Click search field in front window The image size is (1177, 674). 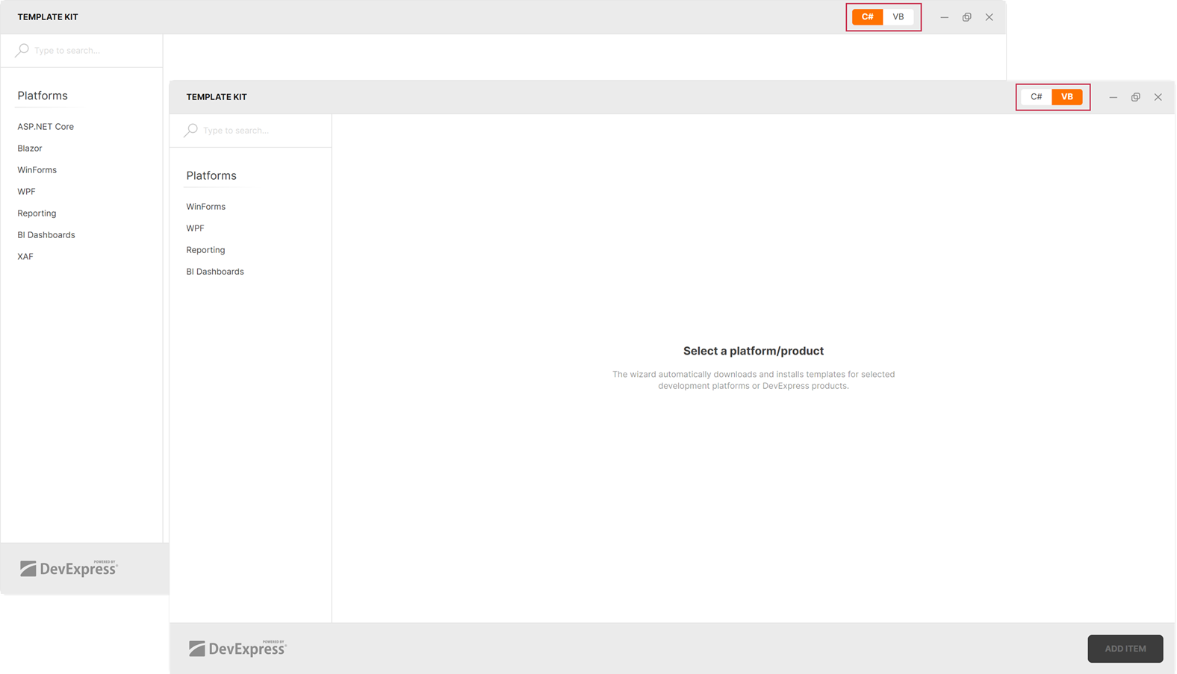(x=251, y=130)
